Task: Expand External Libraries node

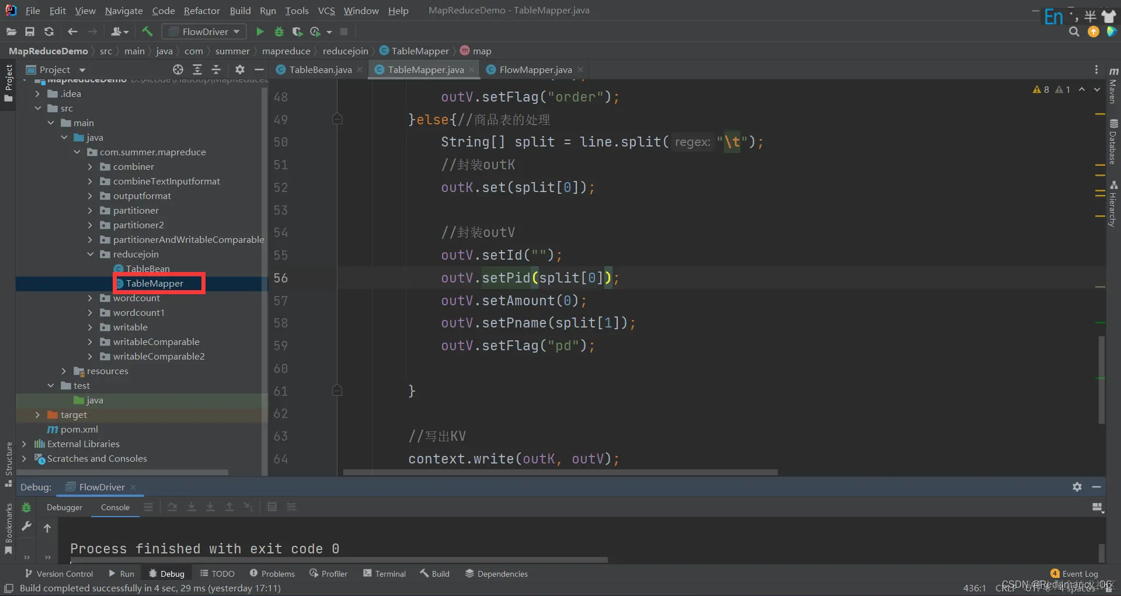Action: tap(24, 444)
